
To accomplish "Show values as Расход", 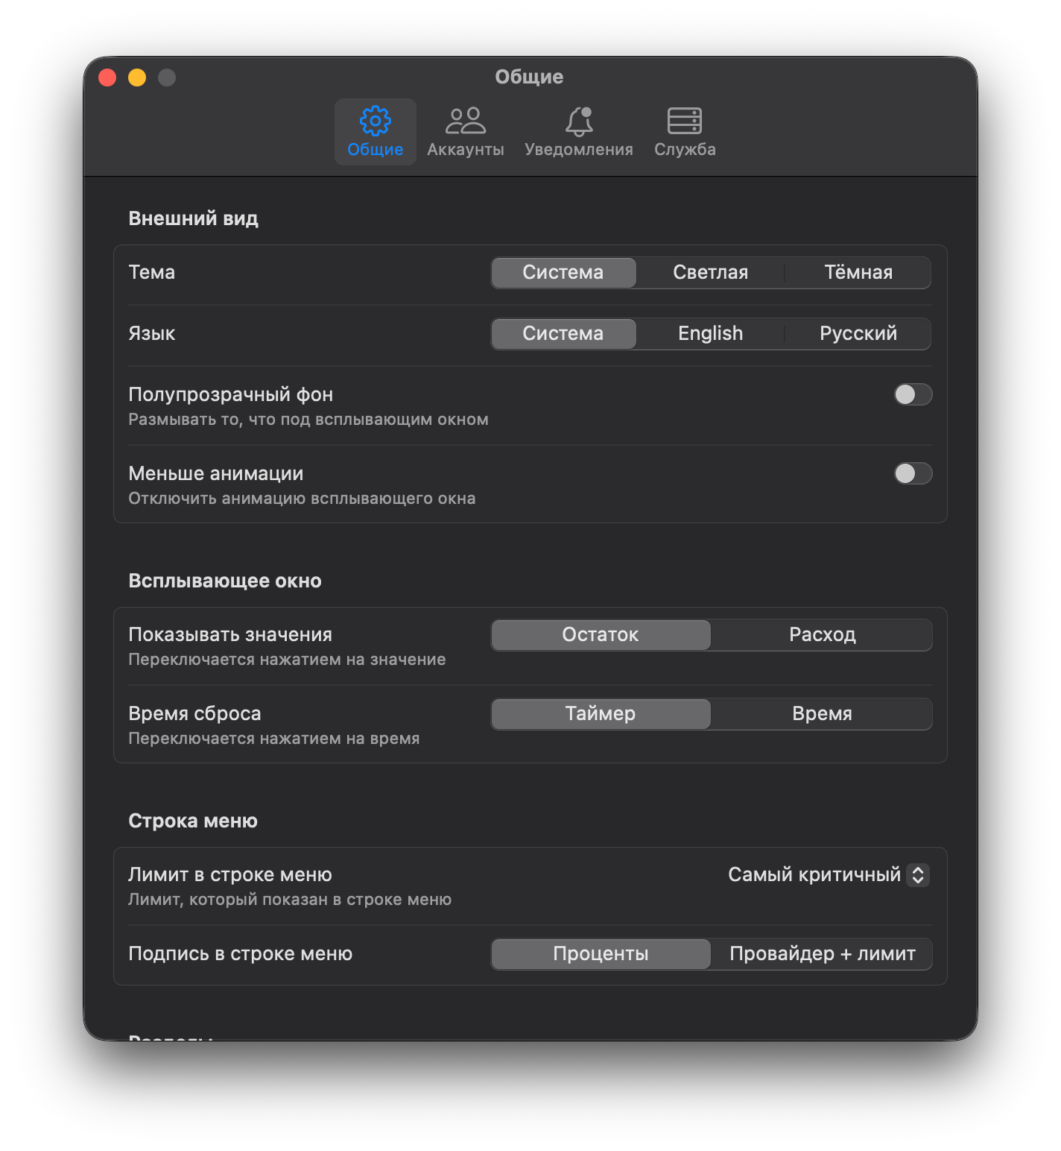I will point(823,635).
